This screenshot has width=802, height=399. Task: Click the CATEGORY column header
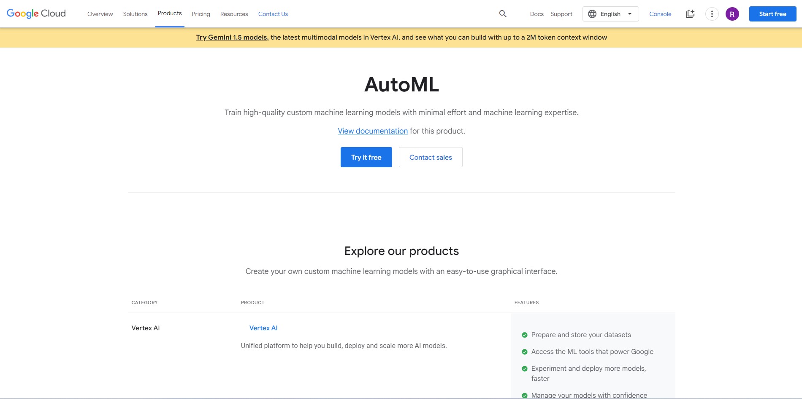144,303
